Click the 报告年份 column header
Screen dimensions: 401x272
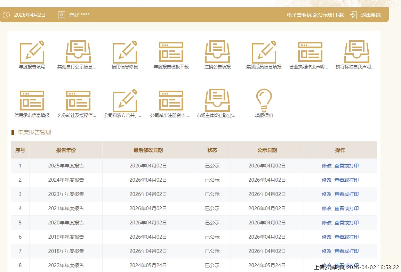[66, 150]
